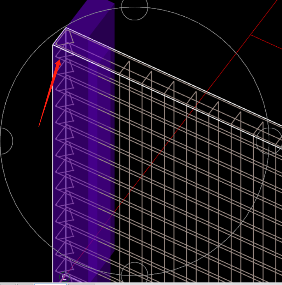Screen dimensions: 282x285
Task: Click the bottom orbit ring handle circle
Action: (x=135, y=275)
